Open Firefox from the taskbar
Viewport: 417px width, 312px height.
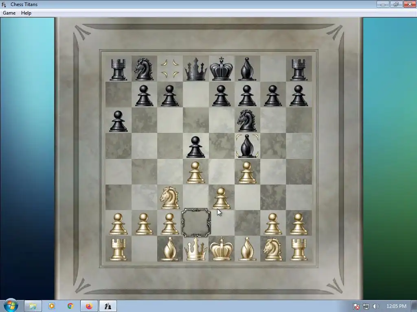(x=89, y=306)
